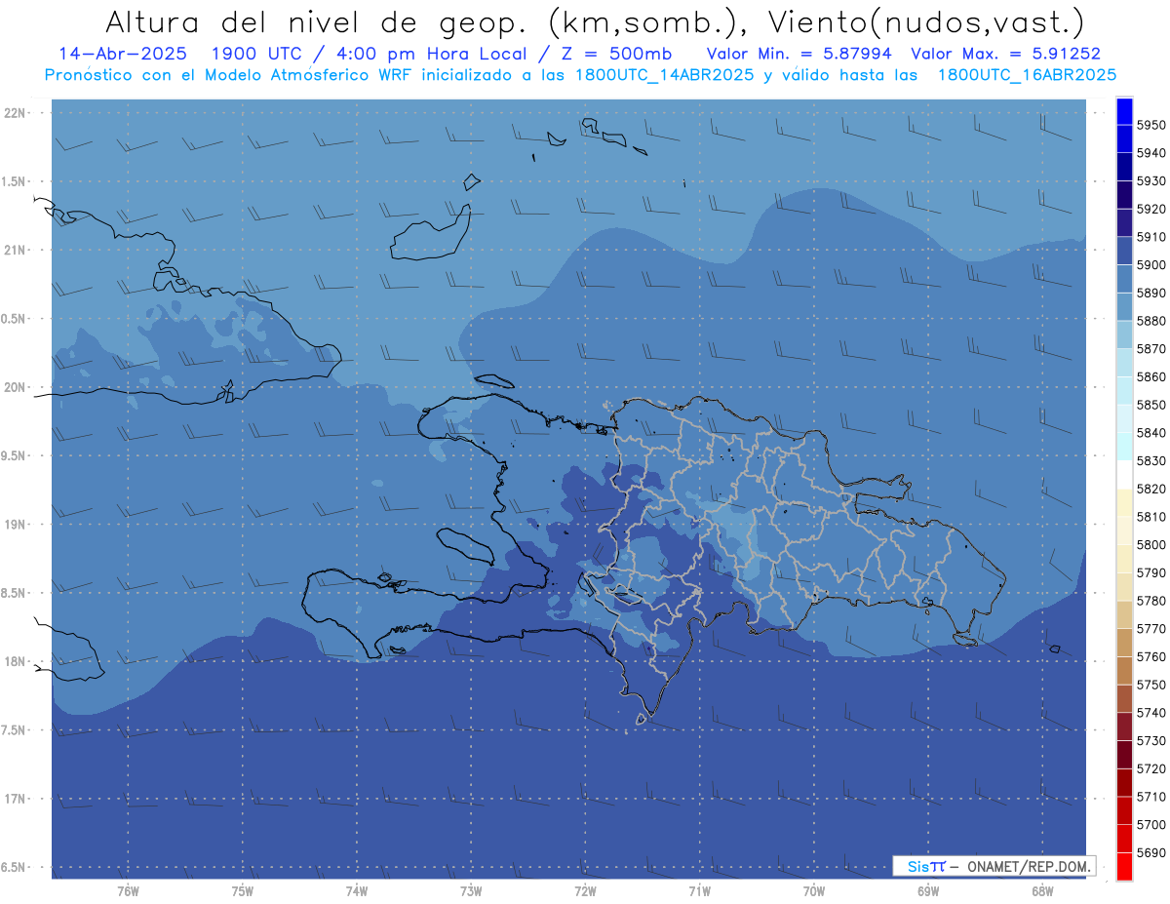This screenshot has height=904, width=1170.
Task: Click the '20N' latitude label
Action: (17, 387)
